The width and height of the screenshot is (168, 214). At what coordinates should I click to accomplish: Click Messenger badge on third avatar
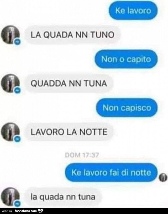click(x=17, y=139)
